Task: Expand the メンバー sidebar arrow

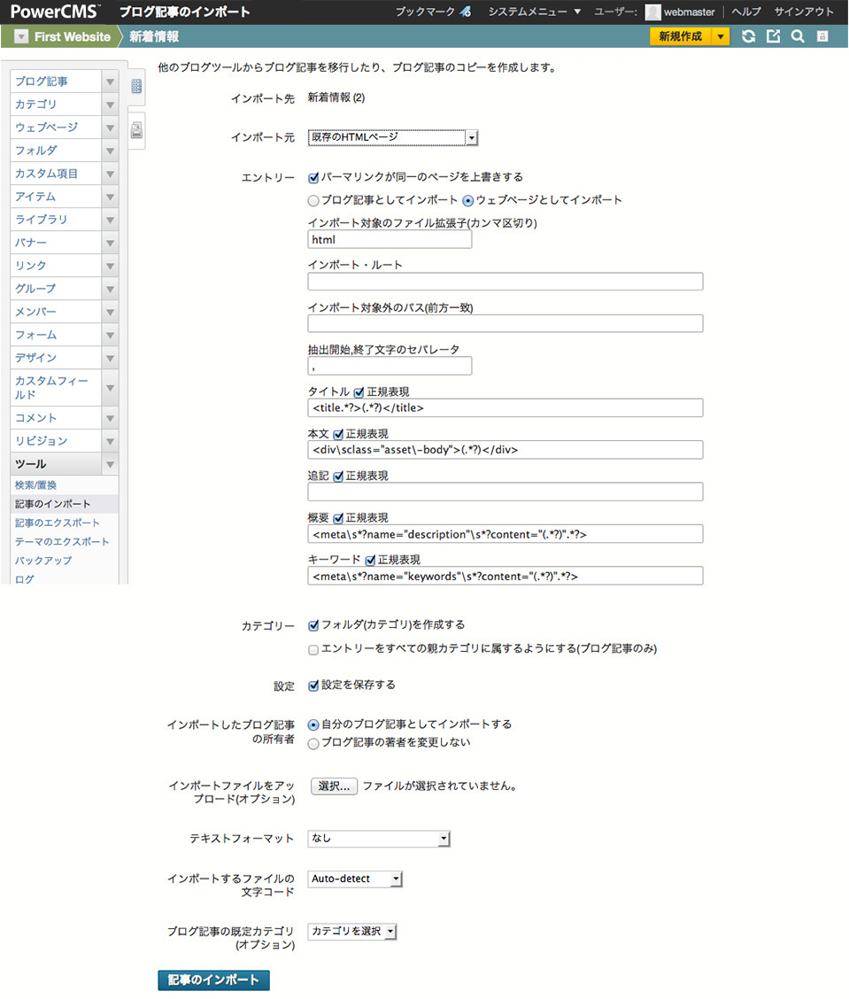Action: pos(110,312)
